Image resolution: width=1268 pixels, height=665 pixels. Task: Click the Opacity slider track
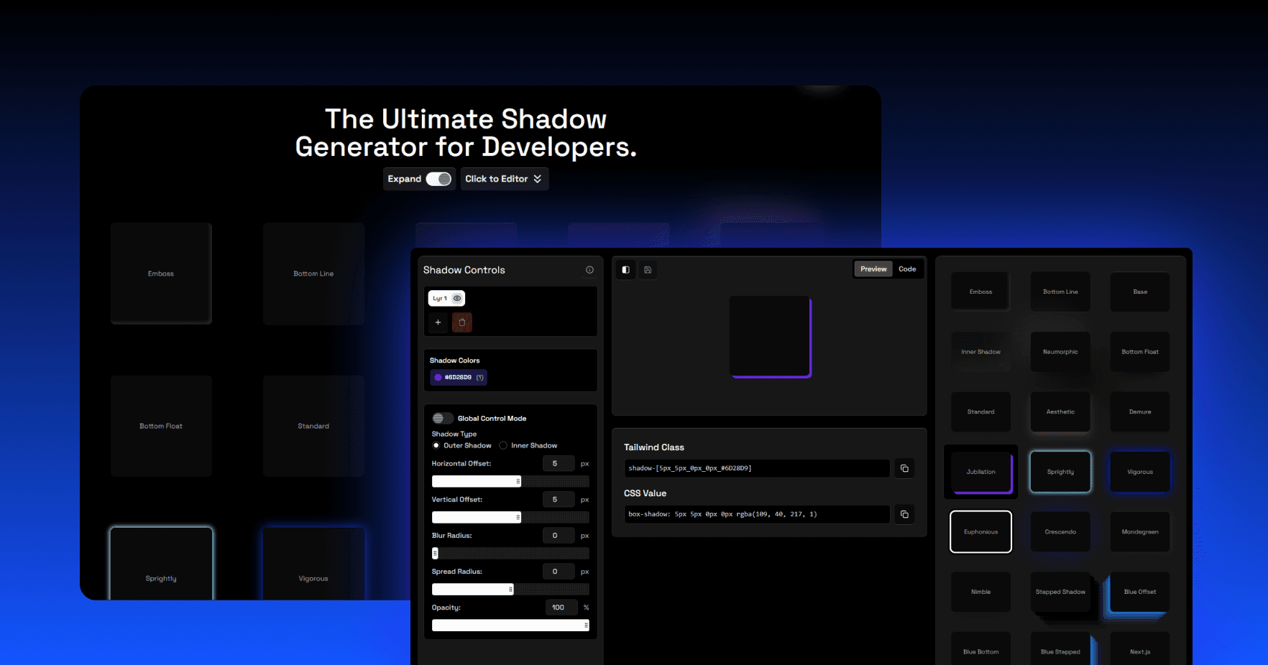click(510, 625)
